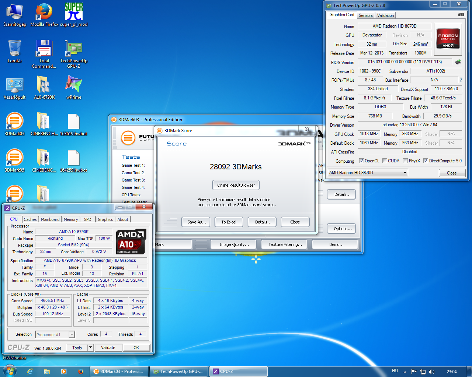
Task: Click Save As... in 3DMark Score
Action: [197, 222]
